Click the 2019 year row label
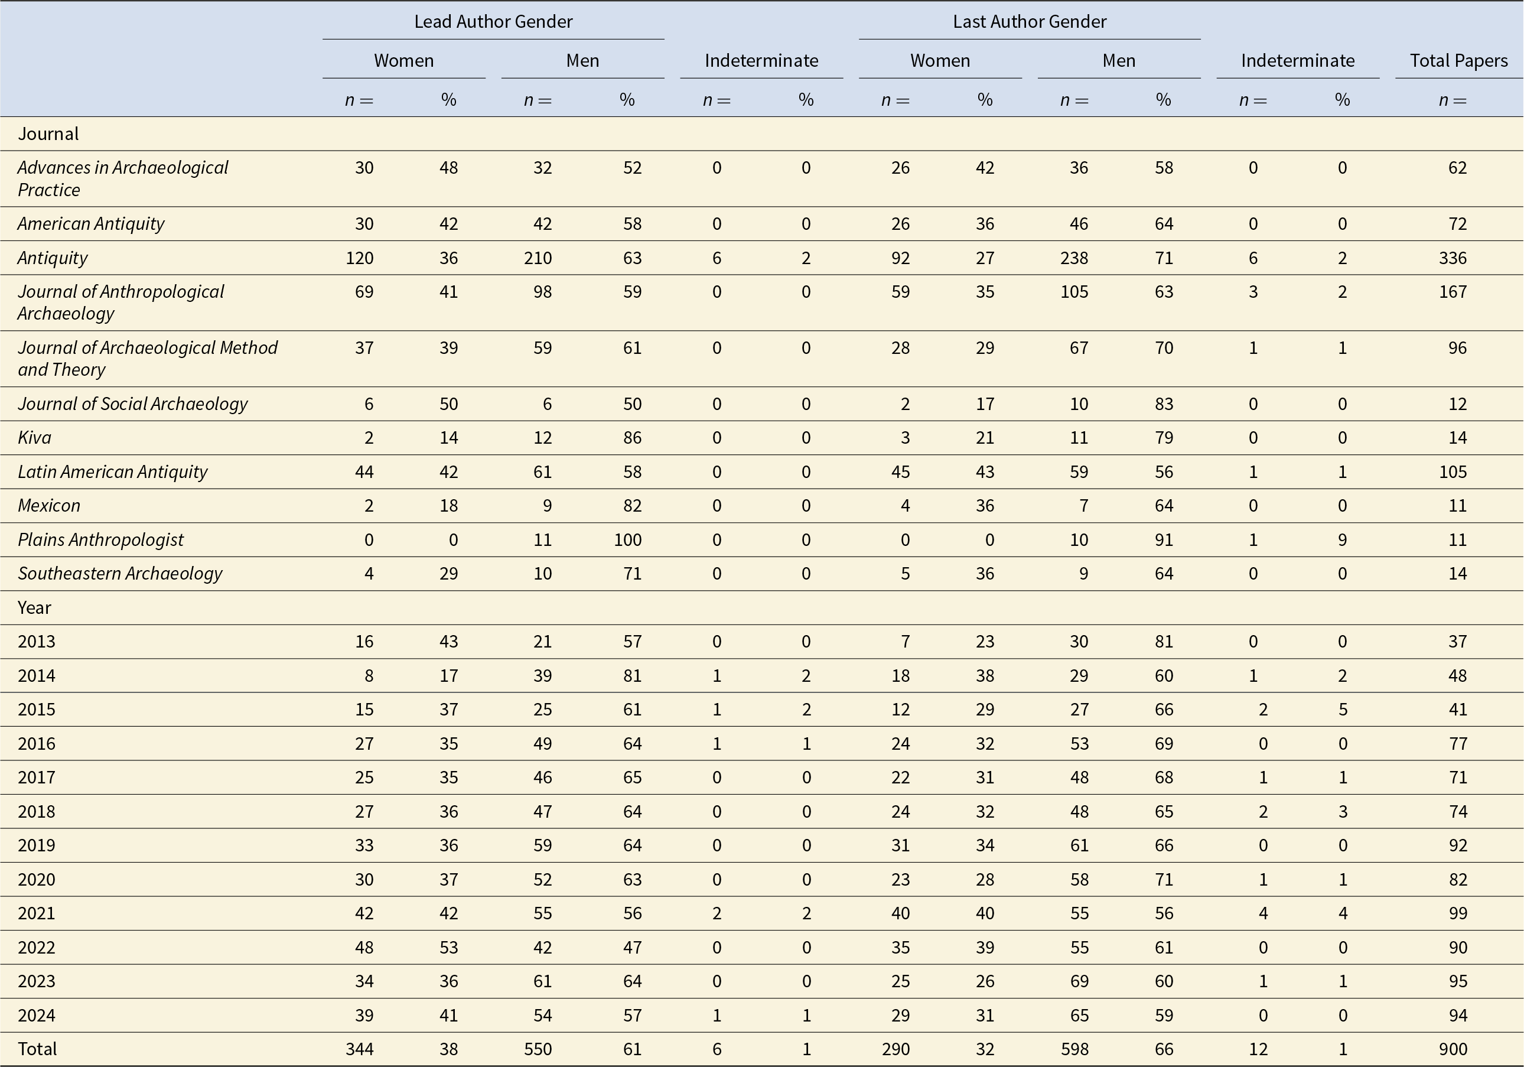Viewport: 1524px width, 1067px height. (x=37, y=845)
